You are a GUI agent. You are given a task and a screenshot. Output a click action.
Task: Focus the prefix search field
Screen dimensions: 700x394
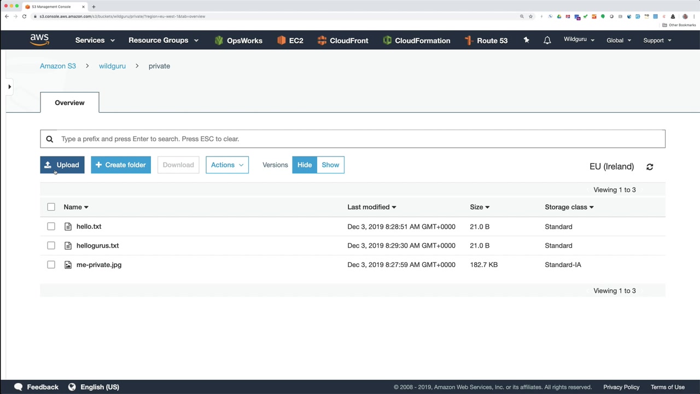pyautogui.click(x=353, y=139)
